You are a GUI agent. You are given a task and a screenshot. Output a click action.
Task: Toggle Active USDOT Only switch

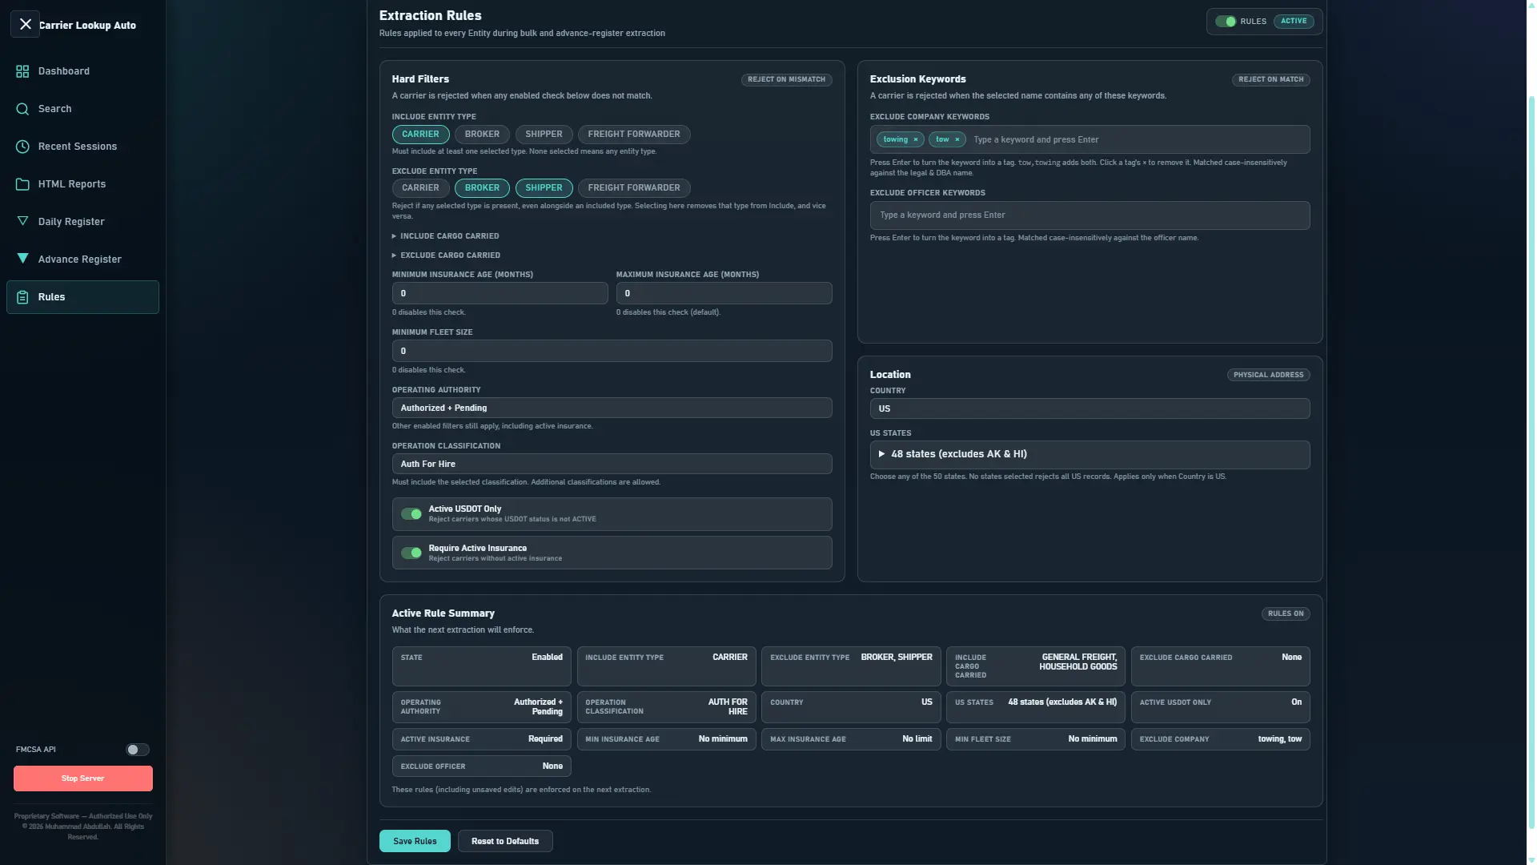pyautogui.click(x=411, y=514)
